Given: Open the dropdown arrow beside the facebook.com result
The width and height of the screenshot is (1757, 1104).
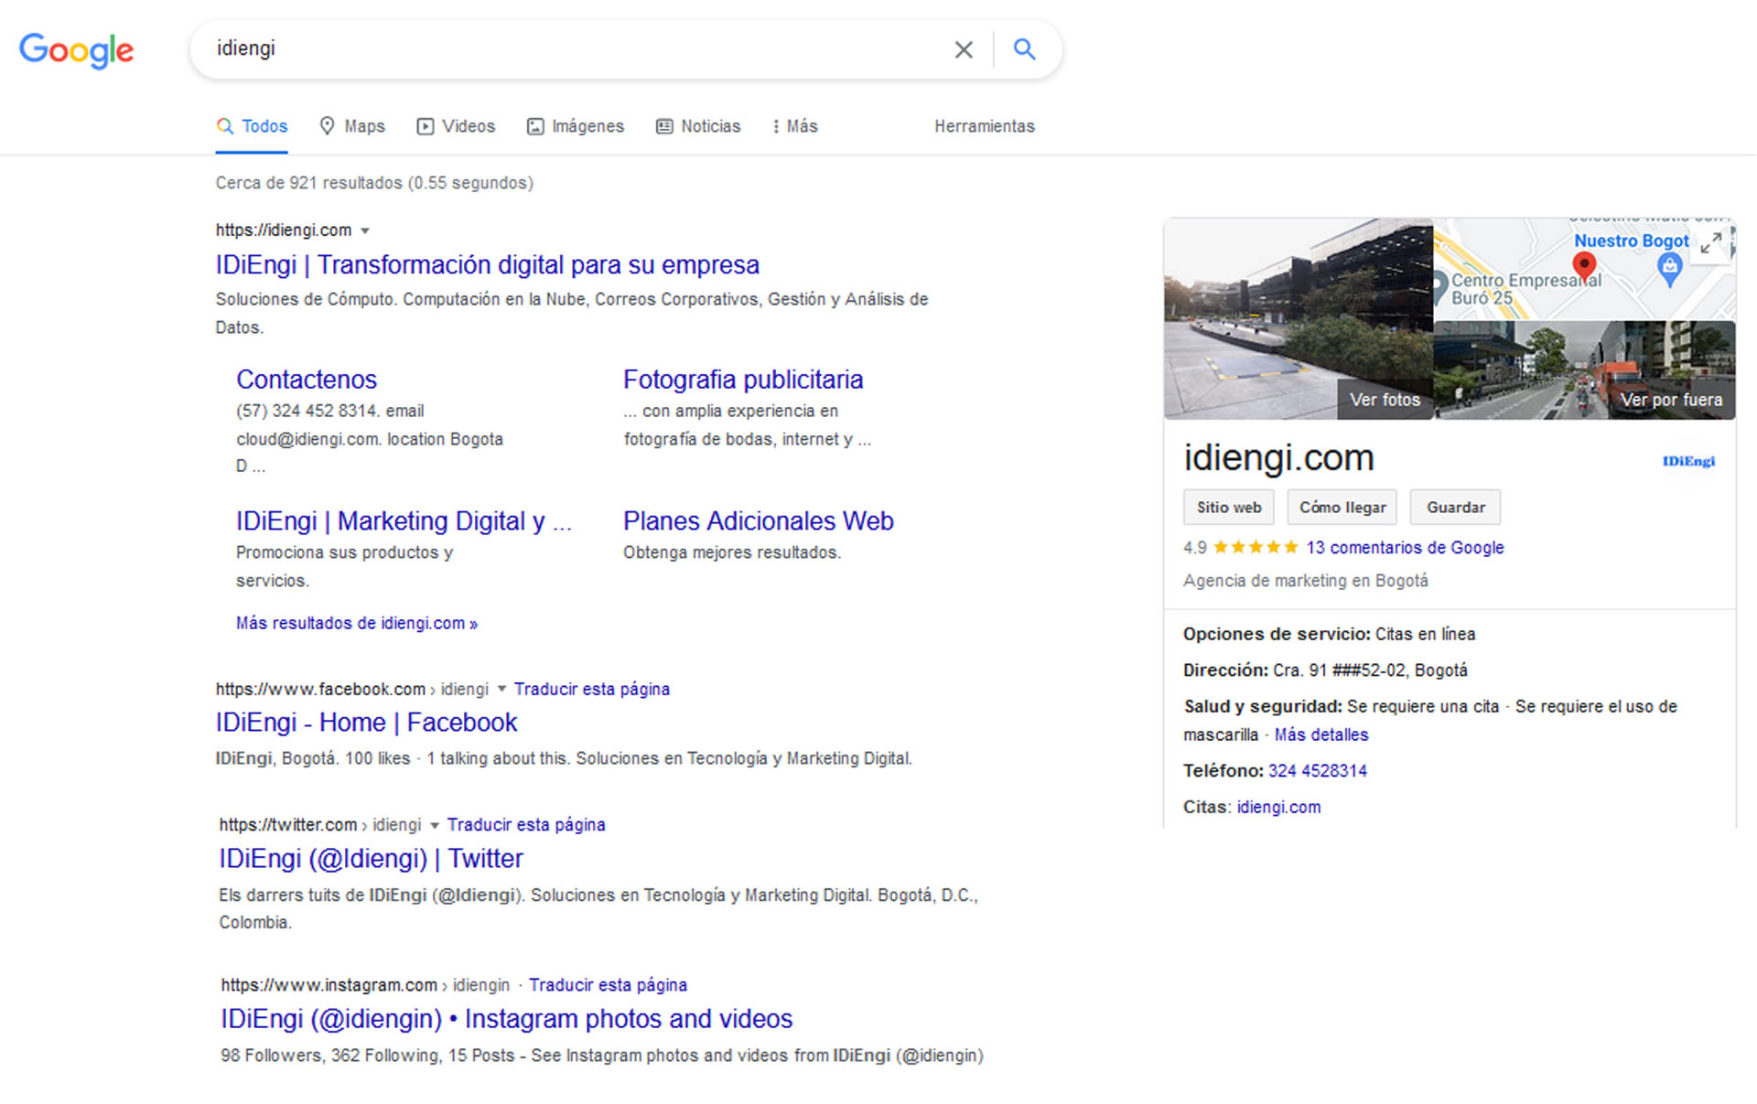Looking at the screenshot, I should [x=501, y=689].
